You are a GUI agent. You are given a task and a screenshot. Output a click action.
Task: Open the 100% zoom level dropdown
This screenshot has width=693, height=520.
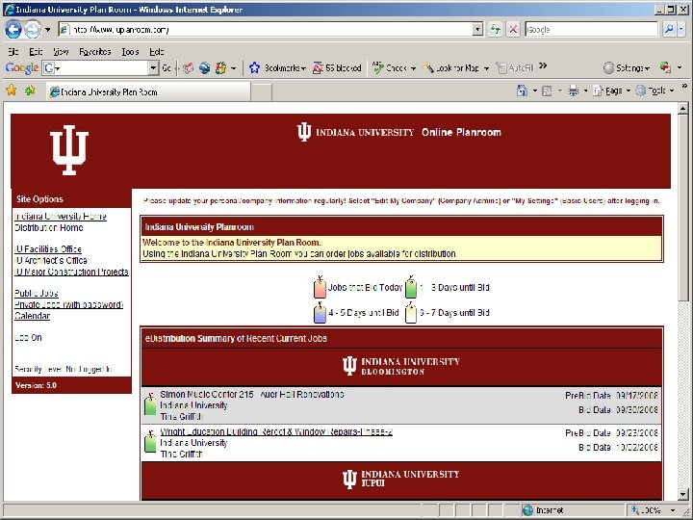[x=673, y=510]
